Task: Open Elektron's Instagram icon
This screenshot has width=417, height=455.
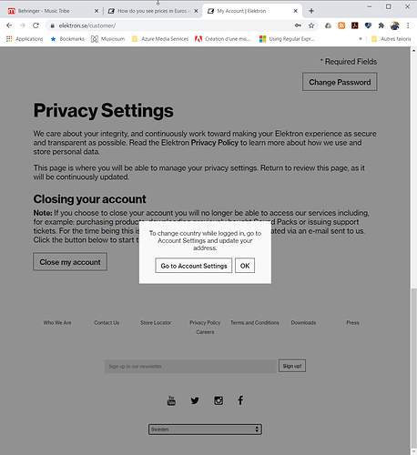Action: click(219, 400)
